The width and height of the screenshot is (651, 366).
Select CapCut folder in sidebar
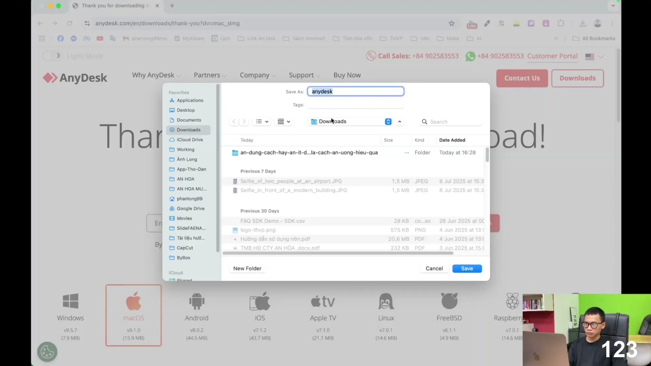(x=189, y=248)
